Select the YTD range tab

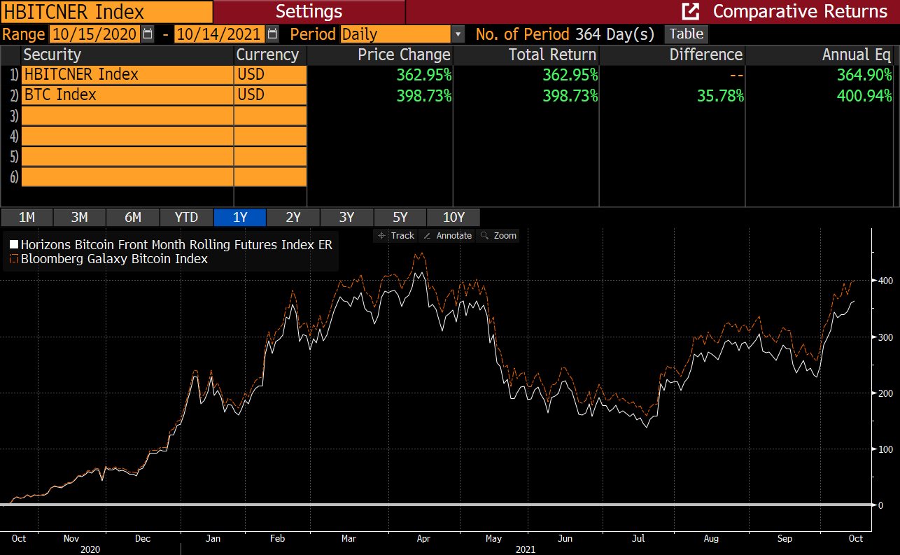[186, 218]
